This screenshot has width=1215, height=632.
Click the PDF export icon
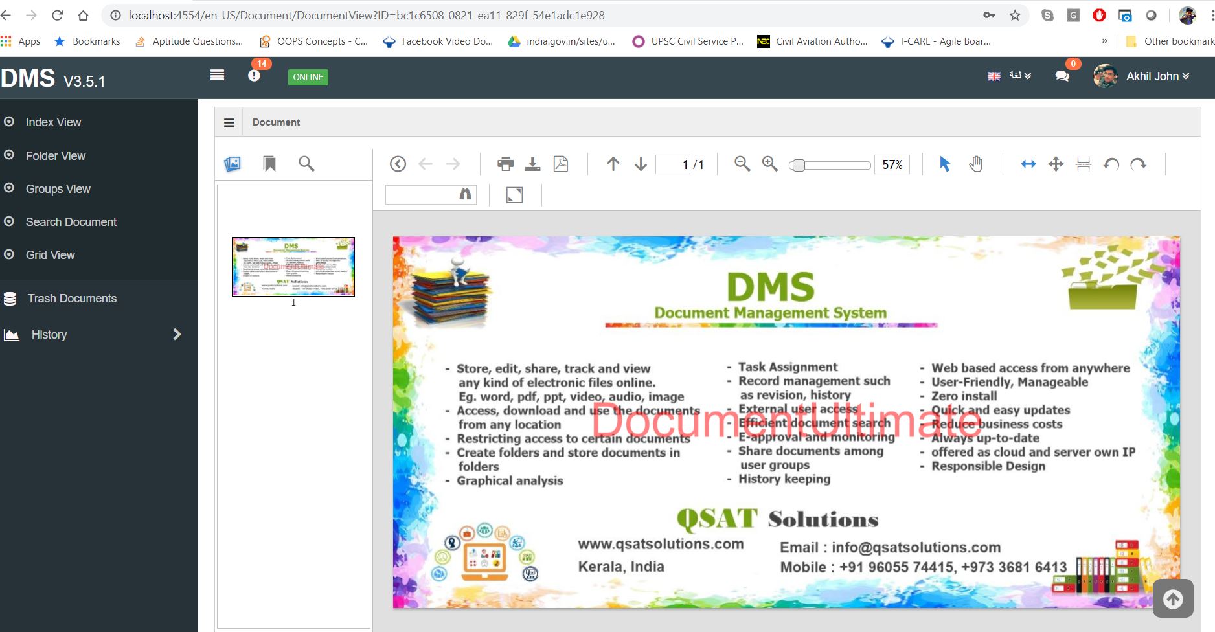pyautogui.click(x=561, y=164)
